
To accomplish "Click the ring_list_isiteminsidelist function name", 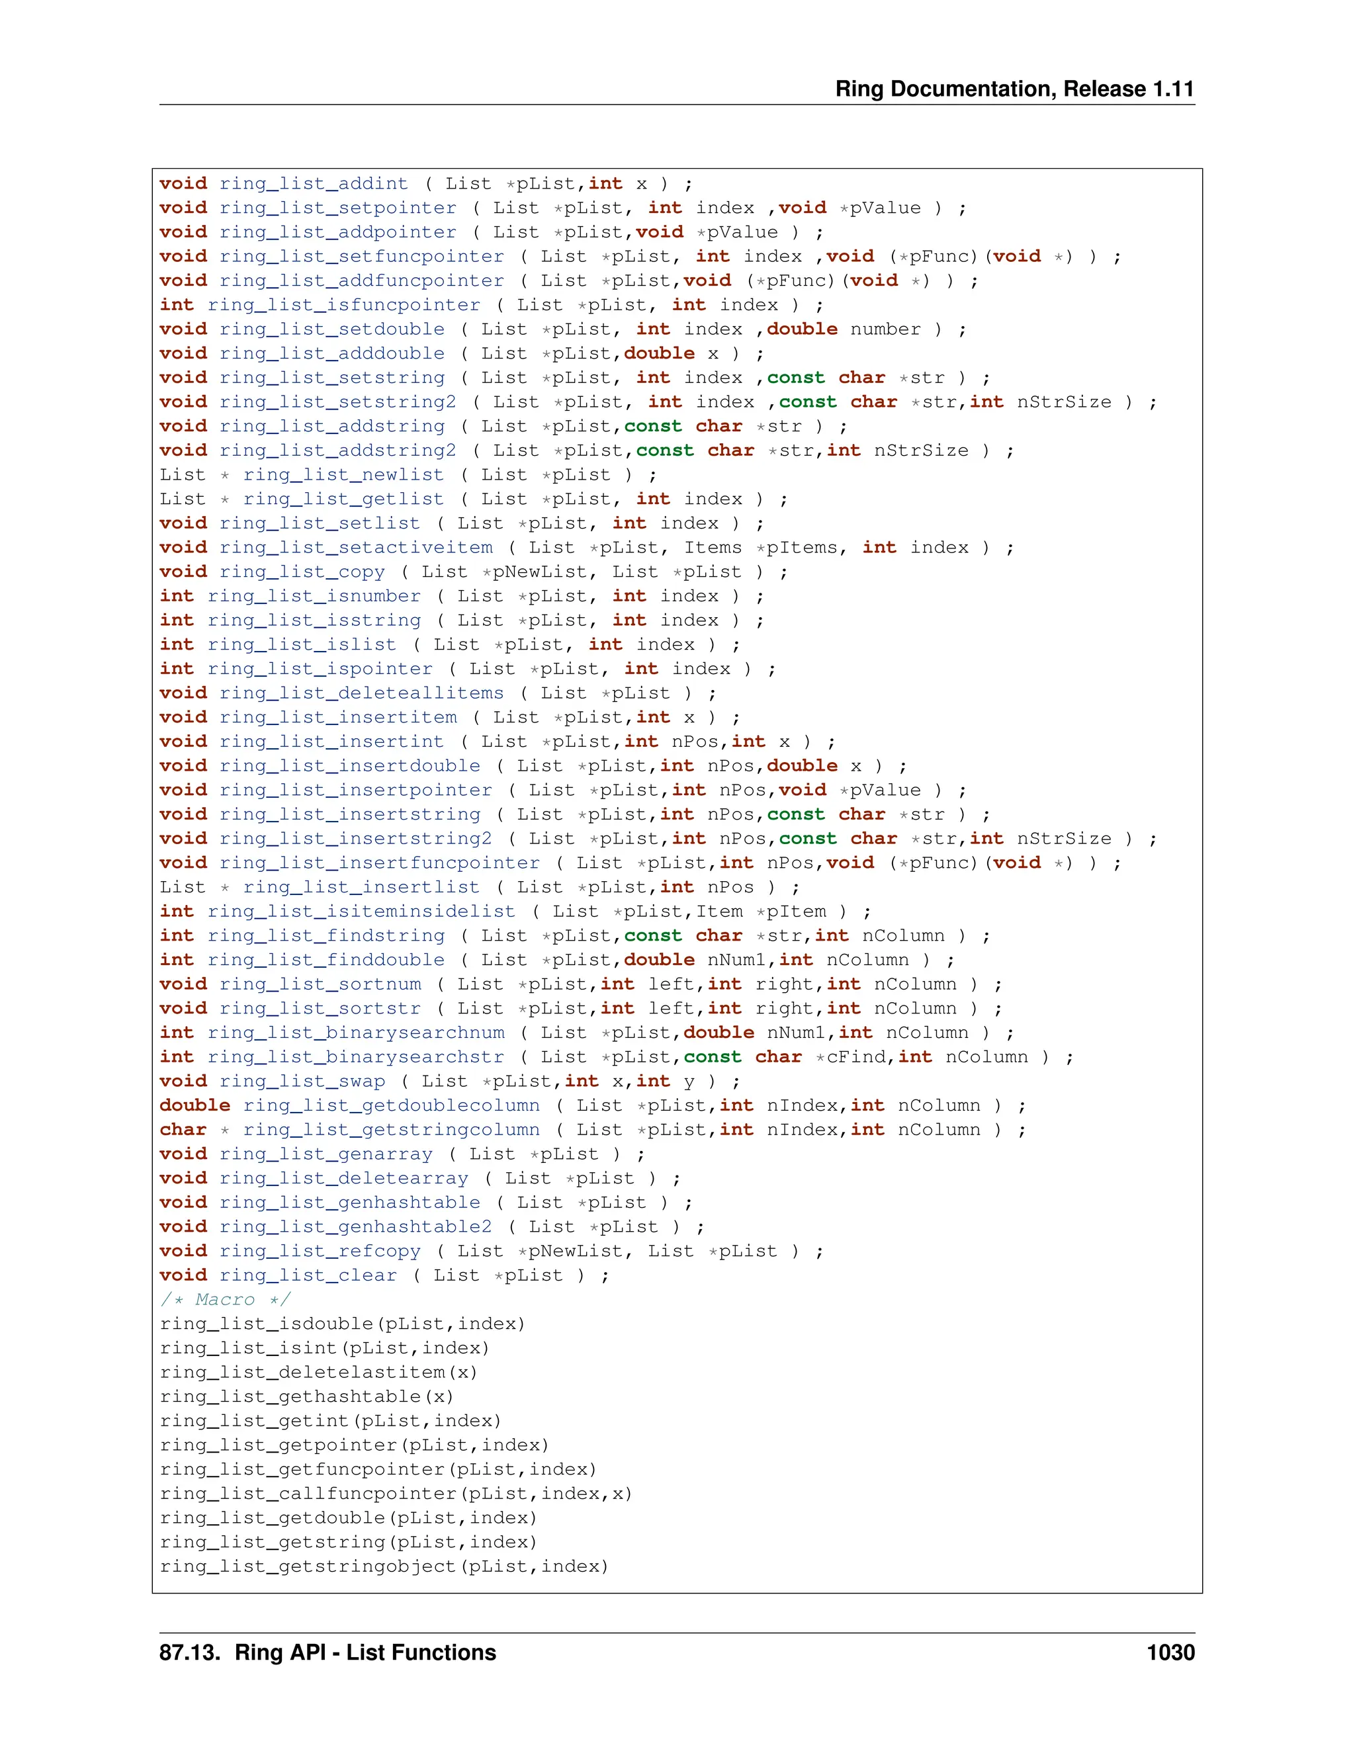I will [x=361, y=912].
